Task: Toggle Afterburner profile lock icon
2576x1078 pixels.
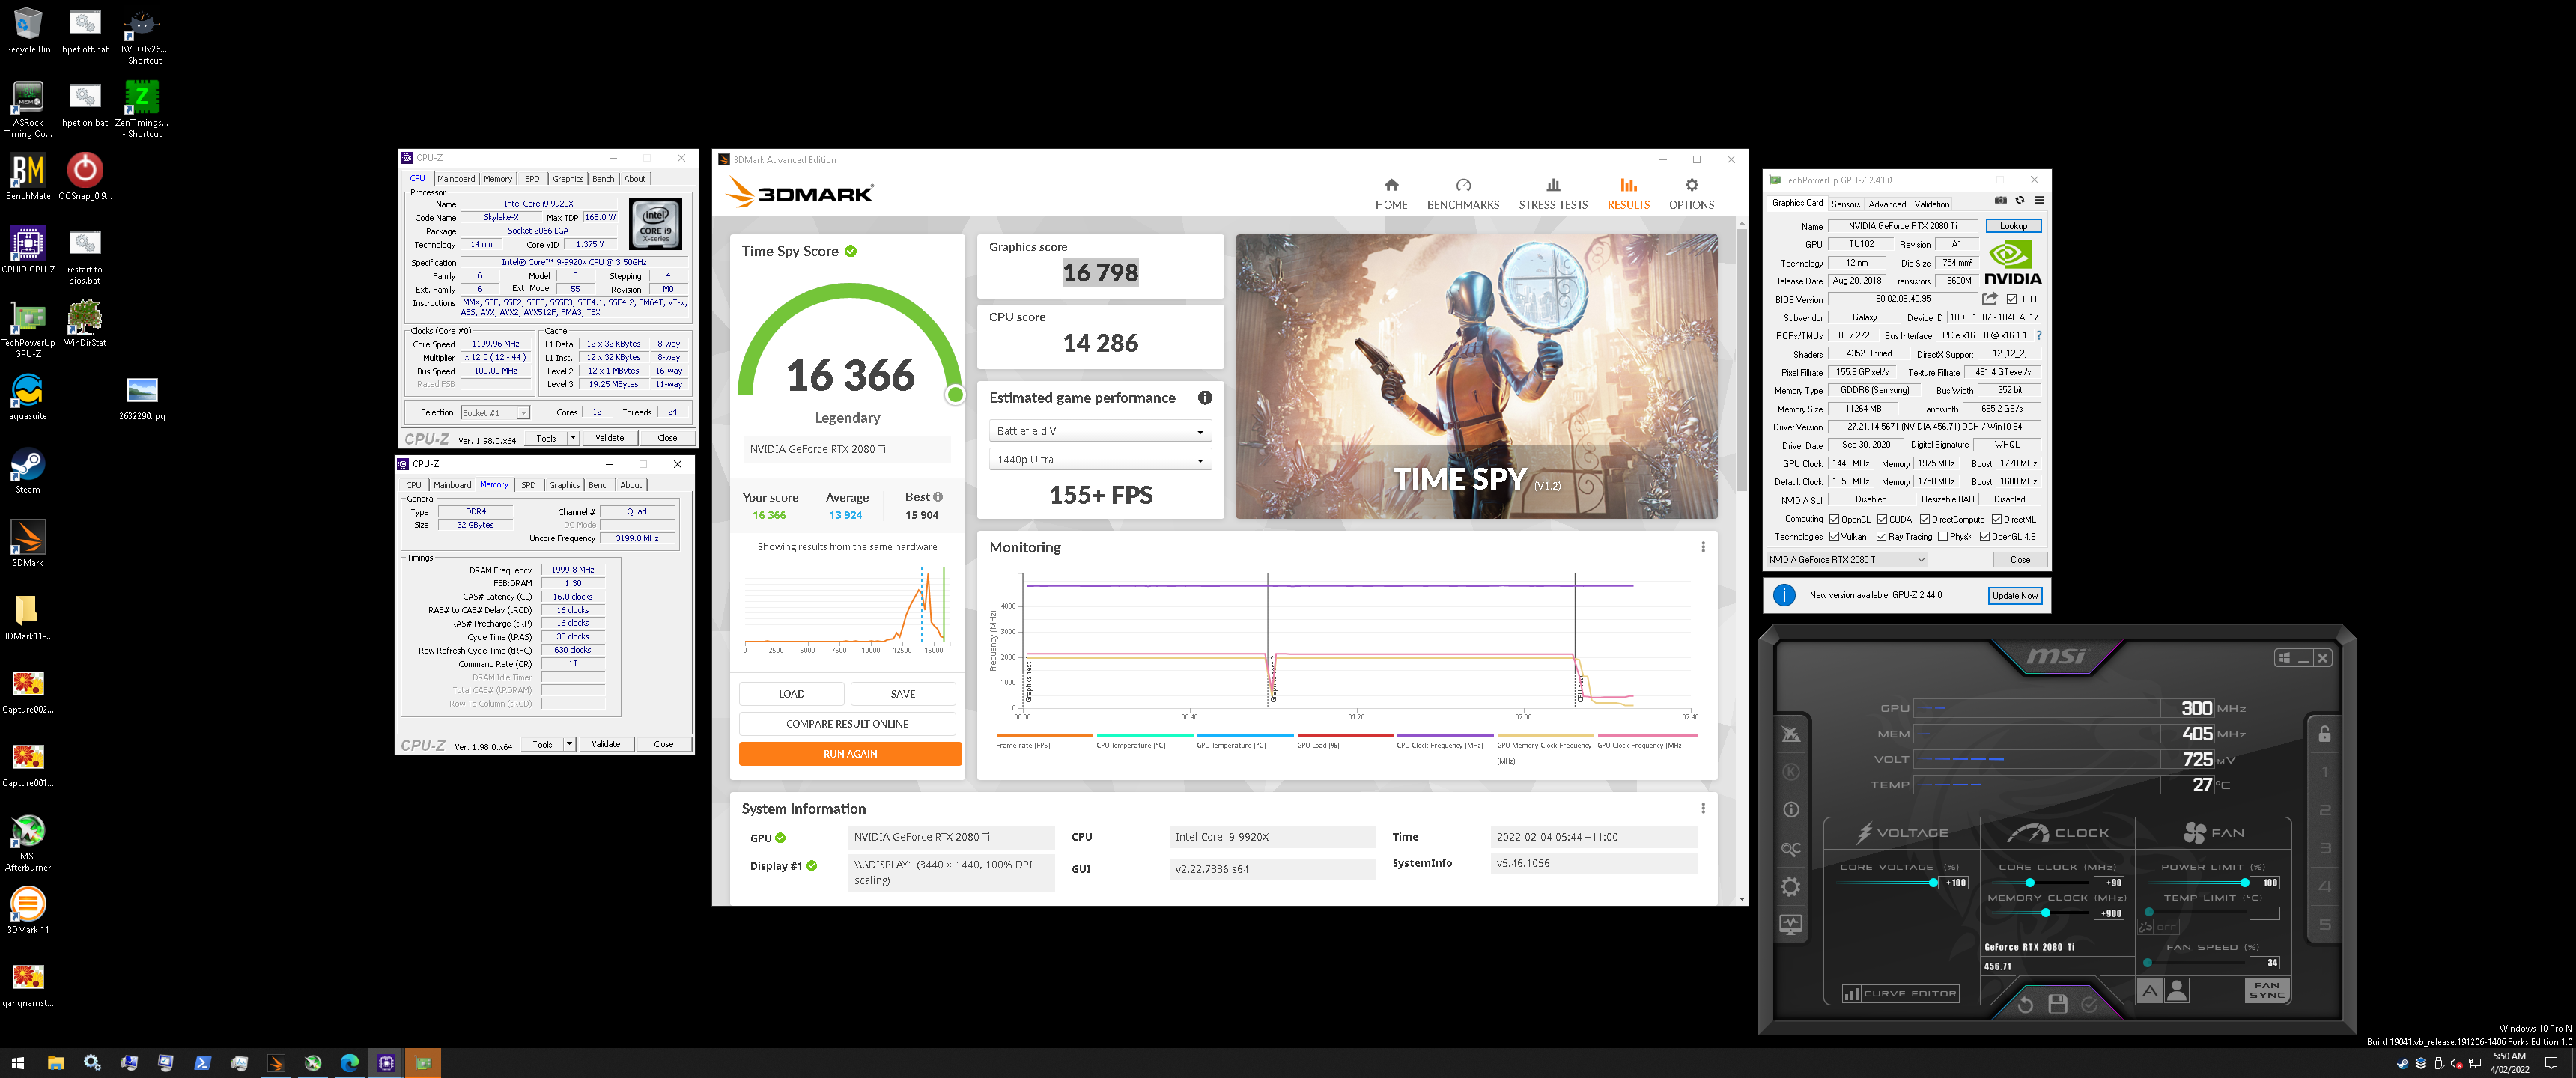Action: pyautogui.click(x=2325, y=734)
